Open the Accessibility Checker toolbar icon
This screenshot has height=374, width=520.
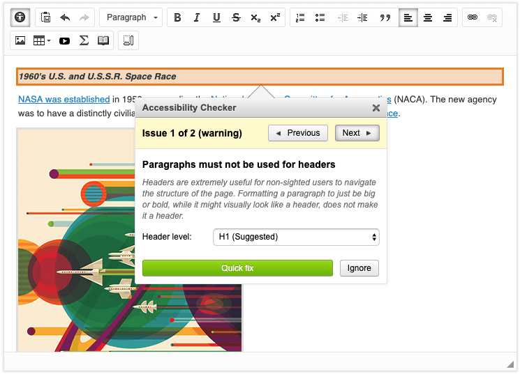pyautogui.click(x=20, y=17)
